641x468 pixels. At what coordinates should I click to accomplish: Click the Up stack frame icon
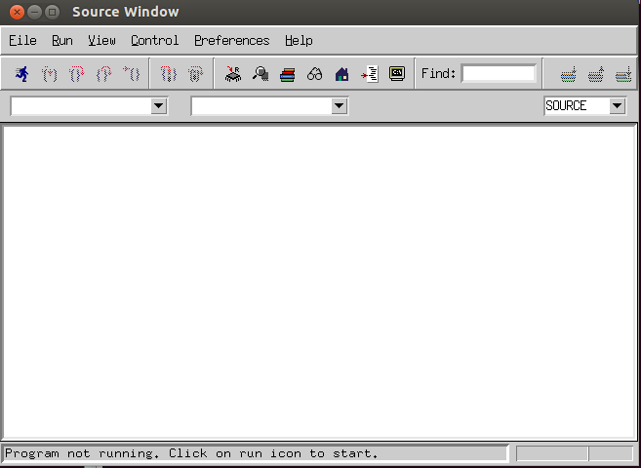596,74
